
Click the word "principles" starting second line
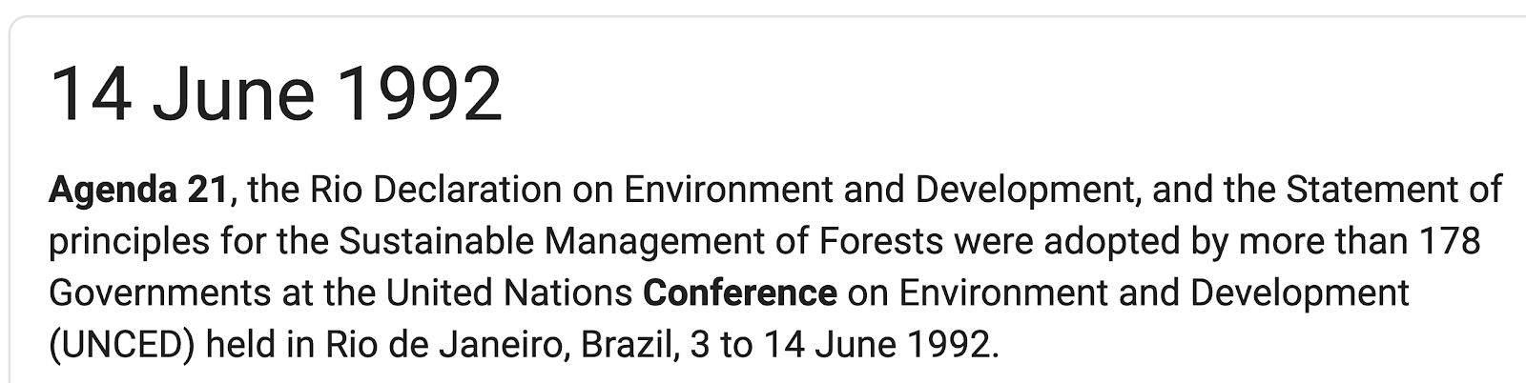(x=127, y=242)
